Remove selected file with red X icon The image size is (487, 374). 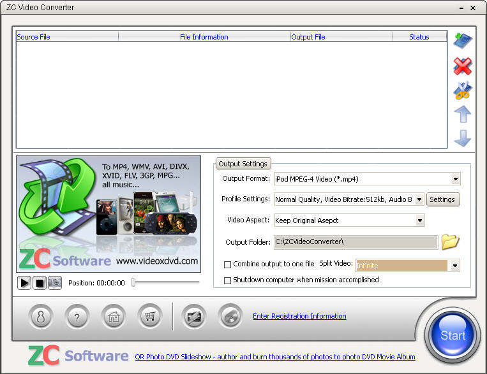(x=462, y=66)
